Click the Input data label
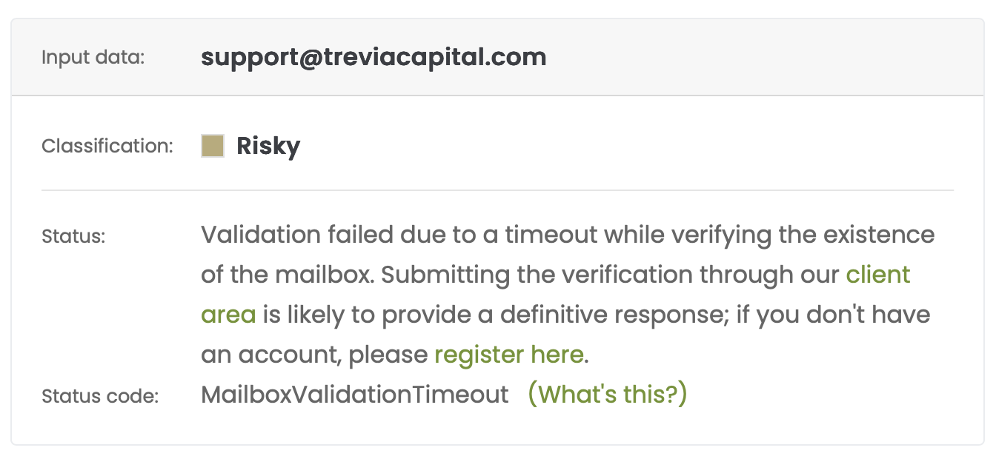 (x=93, y=57)
